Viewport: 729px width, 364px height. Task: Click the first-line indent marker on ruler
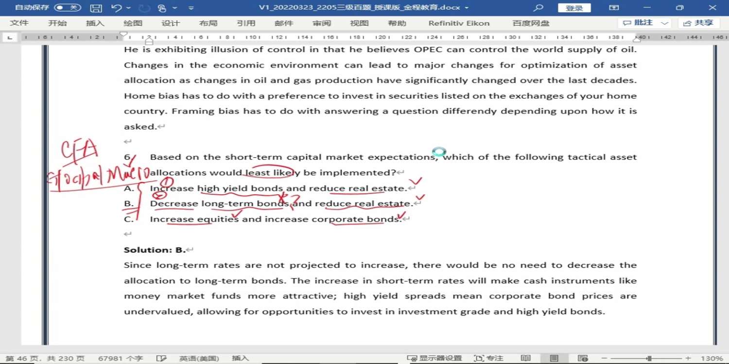click(123, 34)
